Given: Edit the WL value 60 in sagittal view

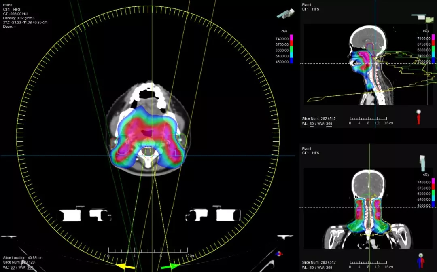Looking at the screenshot, I should (312, 124).
